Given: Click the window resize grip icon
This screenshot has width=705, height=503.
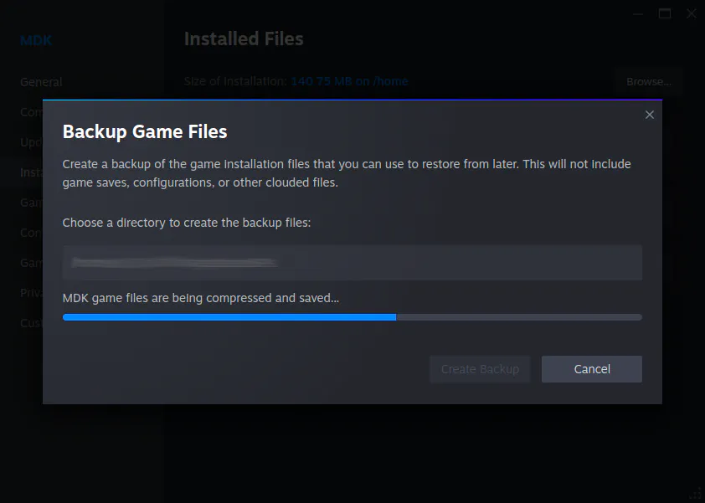Looking at the screenshot, I should tap(696, 493).
